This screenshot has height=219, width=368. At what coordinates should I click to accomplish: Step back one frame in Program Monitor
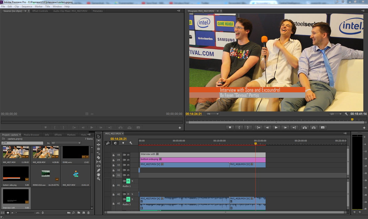pos(267,127)
